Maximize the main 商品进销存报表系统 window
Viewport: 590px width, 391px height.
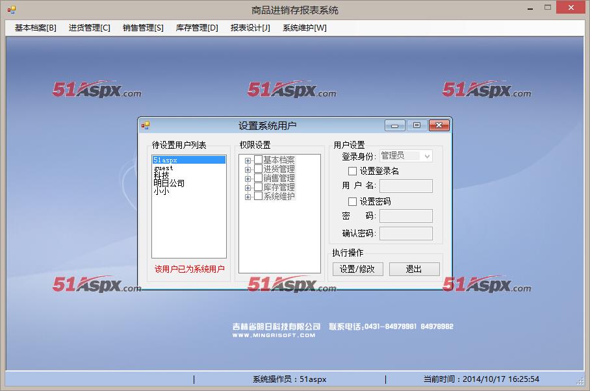(548, 8)
